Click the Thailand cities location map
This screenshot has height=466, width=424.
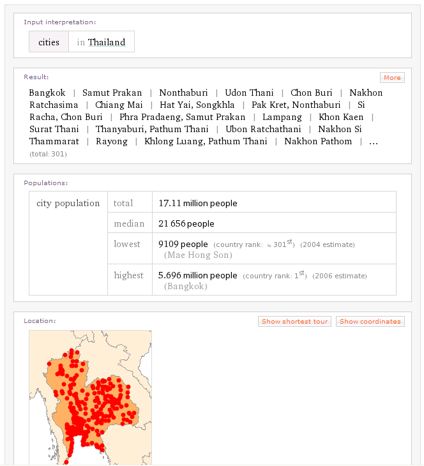pos(90,397)
